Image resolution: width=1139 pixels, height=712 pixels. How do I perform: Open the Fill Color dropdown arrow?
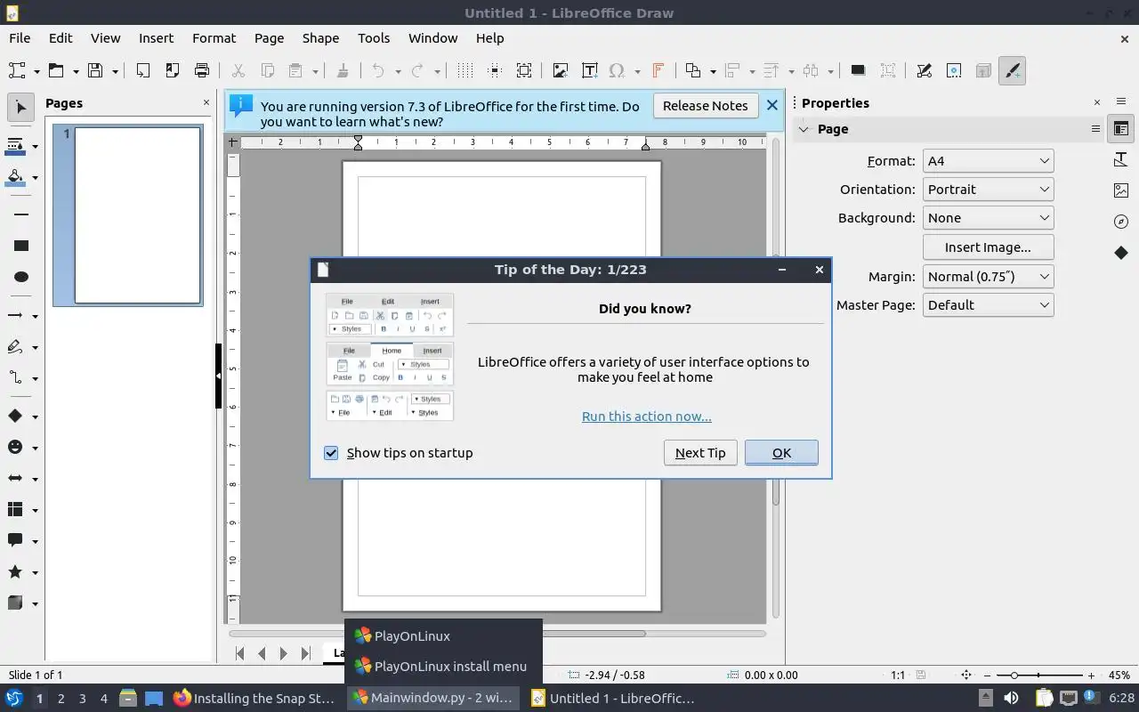click(36, 177)
